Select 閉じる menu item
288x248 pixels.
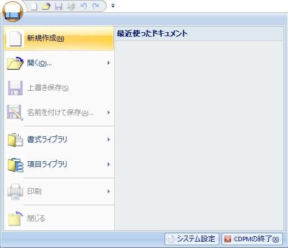[x=59, y=218]
